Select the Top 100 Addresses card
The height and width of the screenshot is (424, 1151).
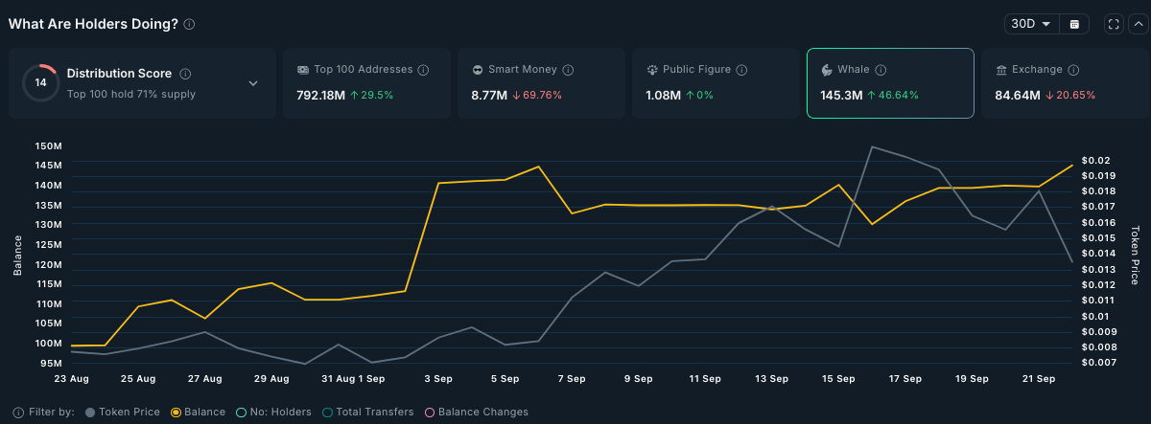[366, 83]
